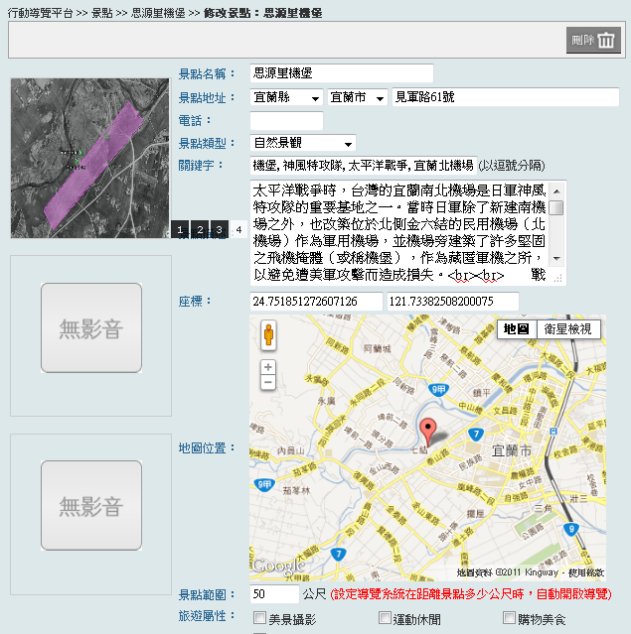
Task: Show image 4 in photo pager
Action: [x=238, y=229]
